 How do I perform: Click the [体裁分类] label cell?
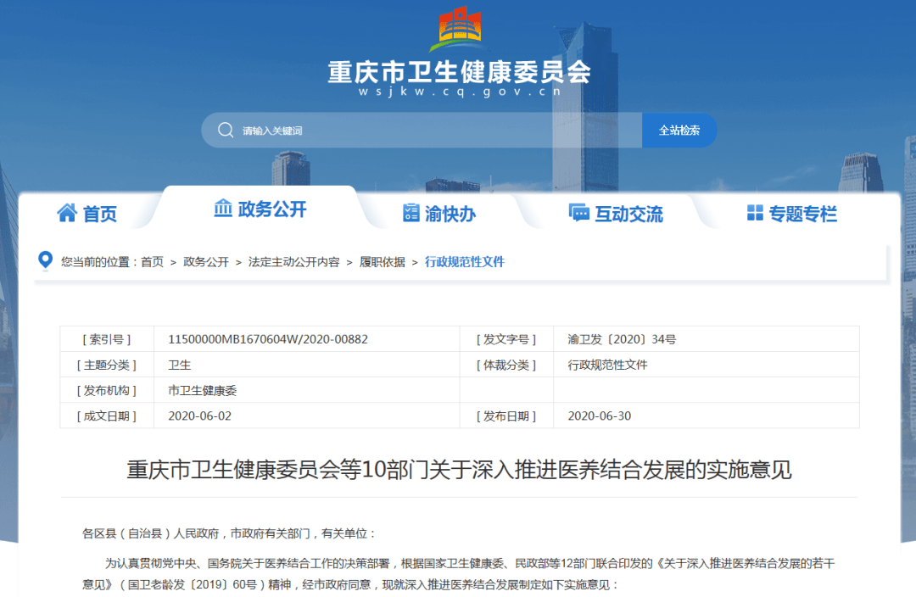(506, 365)
